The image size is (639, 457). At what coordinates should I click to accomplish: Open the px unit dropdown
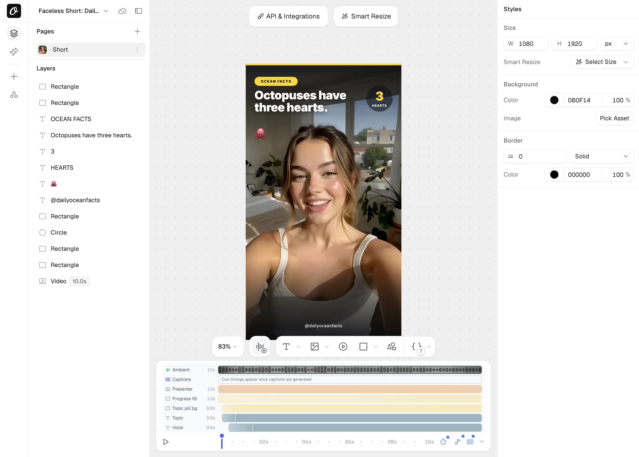click(617, 44)
